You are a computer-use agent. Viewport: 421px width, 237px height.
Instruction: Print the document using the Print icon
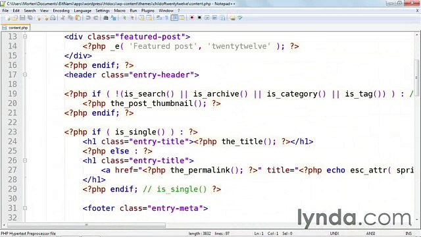click(x=53, y=18)
